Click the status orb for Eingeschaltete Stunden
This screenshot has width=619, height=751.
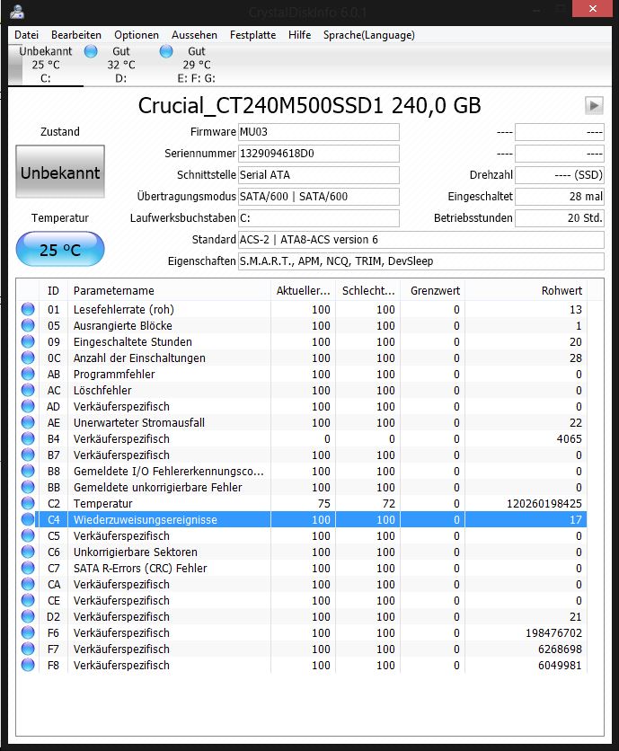click(28, 342)
